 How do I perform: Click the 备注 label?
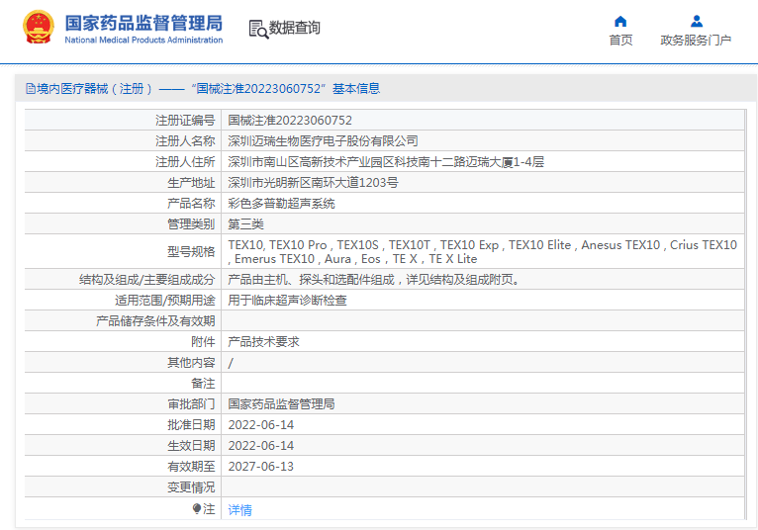coord(203,384)
